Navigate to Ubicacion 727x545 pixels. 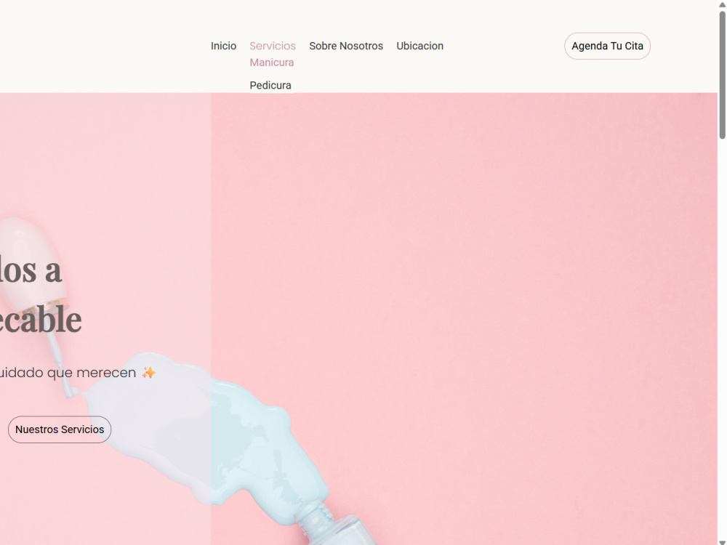tap(419, 46)
